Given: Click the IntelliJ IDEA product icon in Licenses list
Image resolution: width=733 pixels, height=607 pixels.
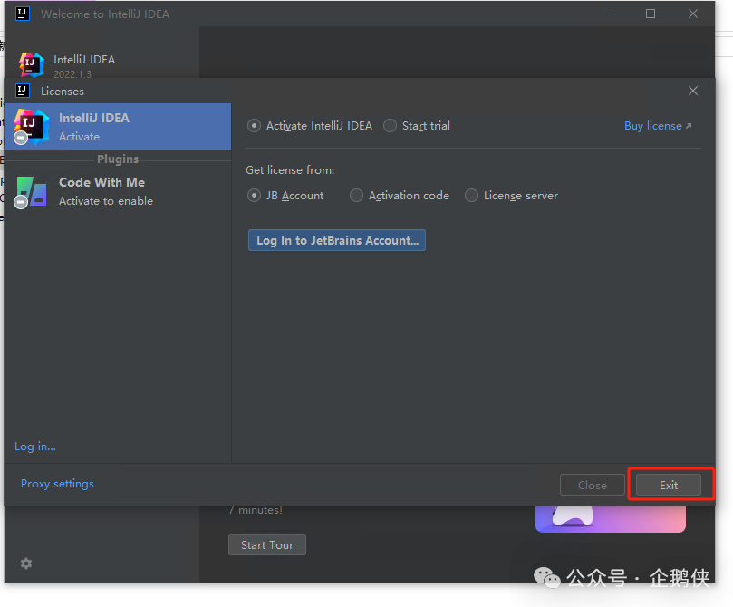Looking at the screenshot, I should [31, 127].
